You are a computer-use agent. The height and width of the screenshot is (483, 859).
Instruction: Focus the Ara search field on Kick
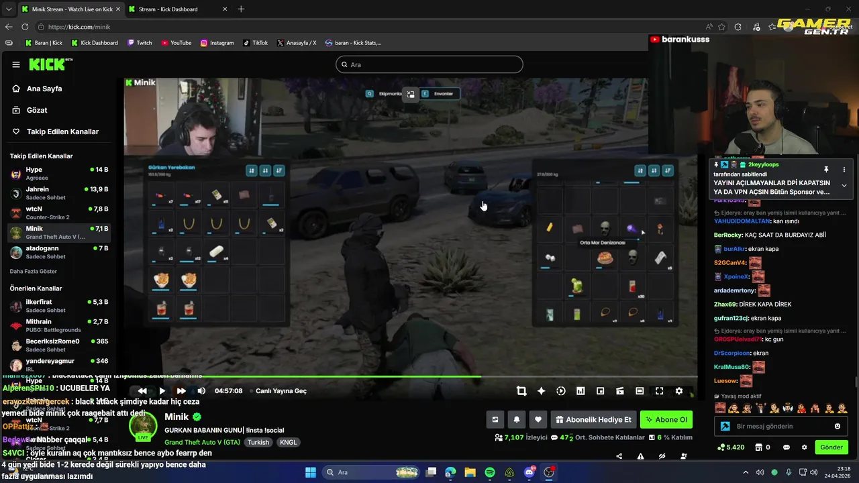(x=429, y=64)
